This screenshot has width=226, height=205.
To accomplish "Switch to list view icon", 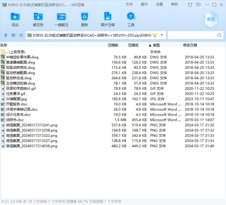I will pyautogui.click(x=21, y=35).
